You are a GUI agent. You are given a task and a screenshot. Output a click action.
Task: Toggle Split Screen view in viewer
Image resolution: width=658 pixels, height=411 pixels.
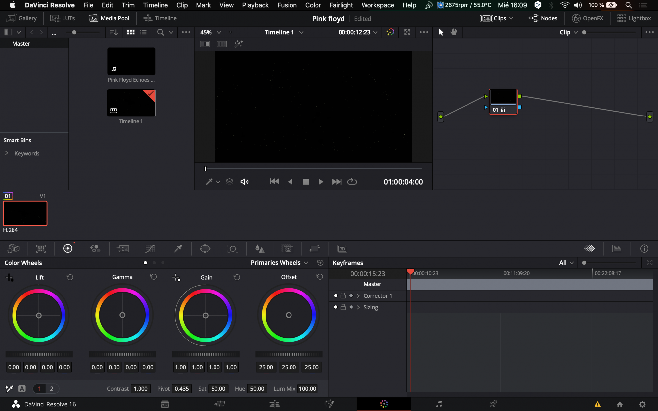point(222,44)
